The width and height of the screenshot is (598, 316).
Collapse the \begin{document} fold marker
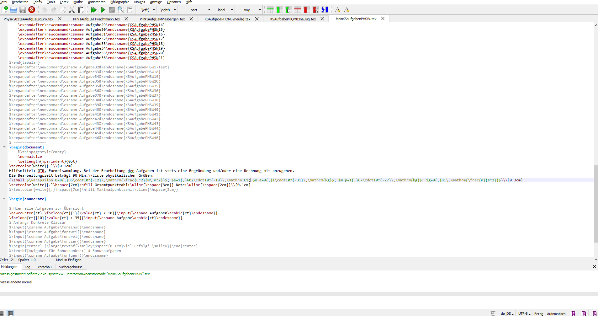4,147
